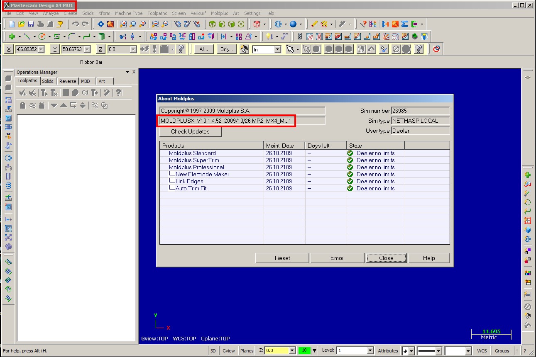Viewport: 536px width, 357px height.
Task: Click the Email button
Action: 338,258
